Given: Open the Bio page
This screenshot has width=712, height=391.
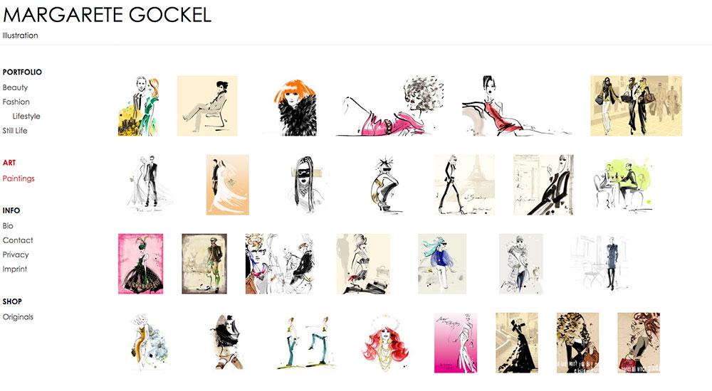Looking at the screenshot, I should [x=8, y=226].
